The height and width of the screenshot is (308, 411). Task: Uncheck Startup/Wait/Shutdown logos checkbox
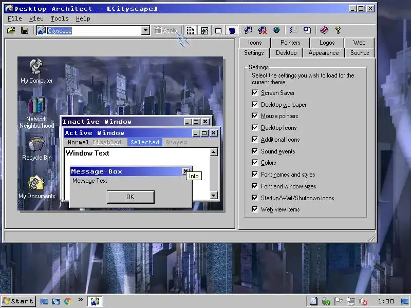tap(255, 198)
